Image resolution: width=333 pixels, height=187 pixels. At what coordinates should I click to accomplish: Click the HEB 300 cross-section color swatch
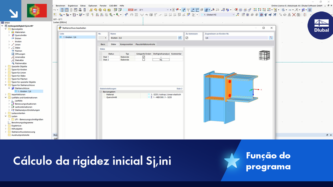149,97
